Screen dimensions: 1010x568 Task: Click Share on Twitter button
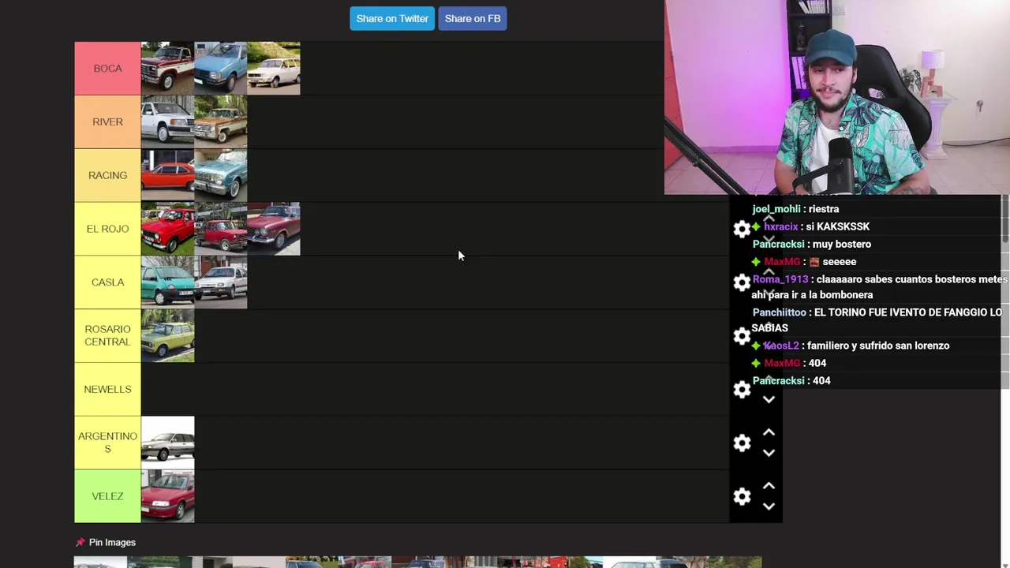(392, 18)
